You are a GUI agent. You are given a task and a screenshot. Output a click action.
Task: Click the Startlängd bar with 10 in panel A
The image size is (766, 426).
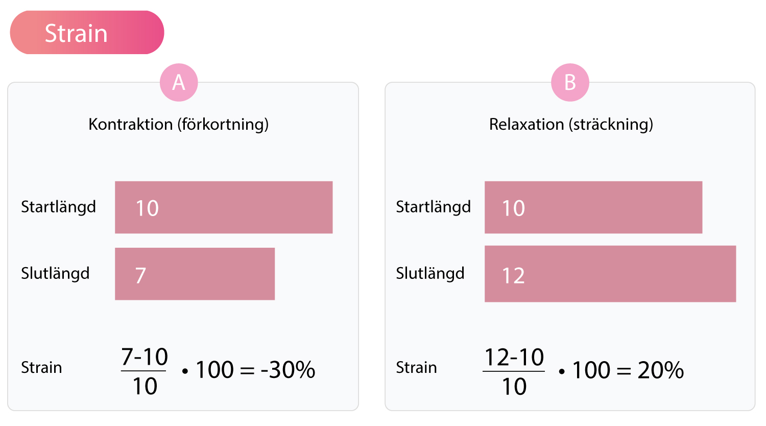pyautogui.click(x=224, y=207)
